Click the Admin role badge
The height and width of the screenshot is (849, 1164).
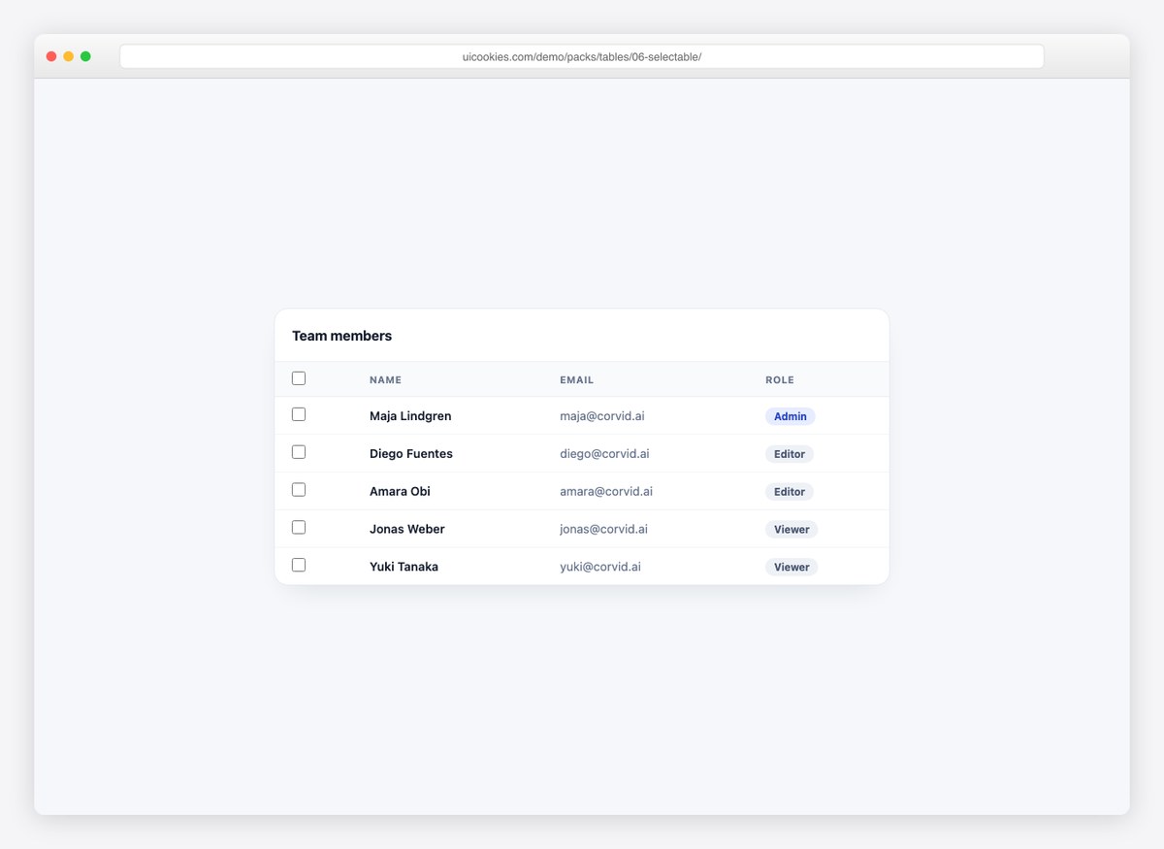click(x=791, y=416)
